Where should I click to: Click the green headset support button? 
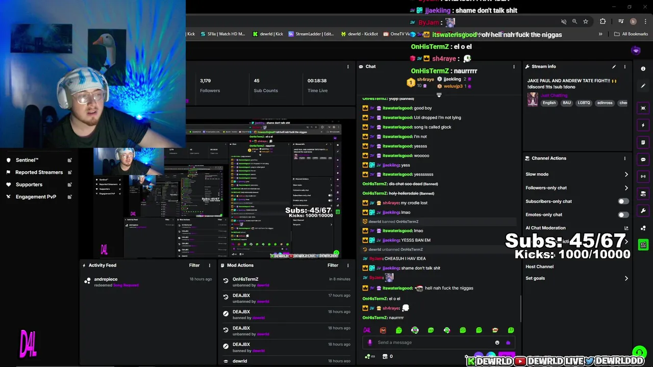639,352
